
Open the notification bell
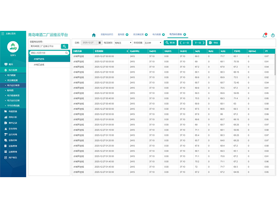[x=265, y=35]
